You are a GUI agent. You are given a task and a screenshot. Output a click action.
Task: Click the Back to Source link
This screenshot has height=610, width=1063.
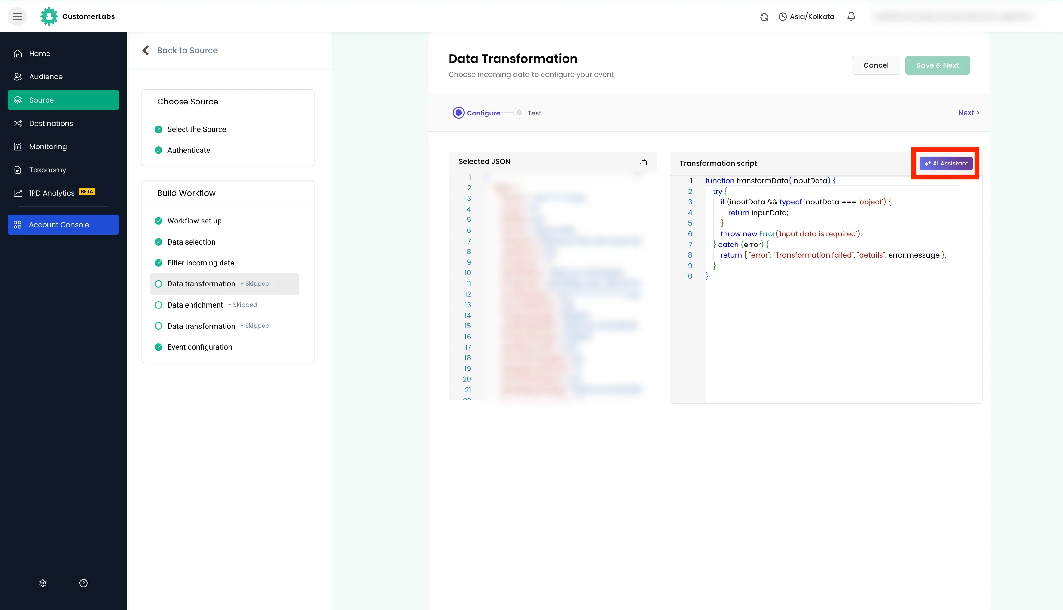(187, 50)
